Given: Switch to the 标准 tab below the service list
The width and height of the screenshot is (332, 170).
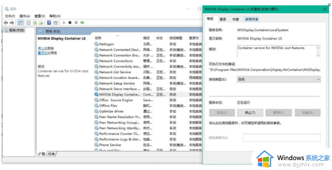Looking at the screenshot, I should coord(51,154).
